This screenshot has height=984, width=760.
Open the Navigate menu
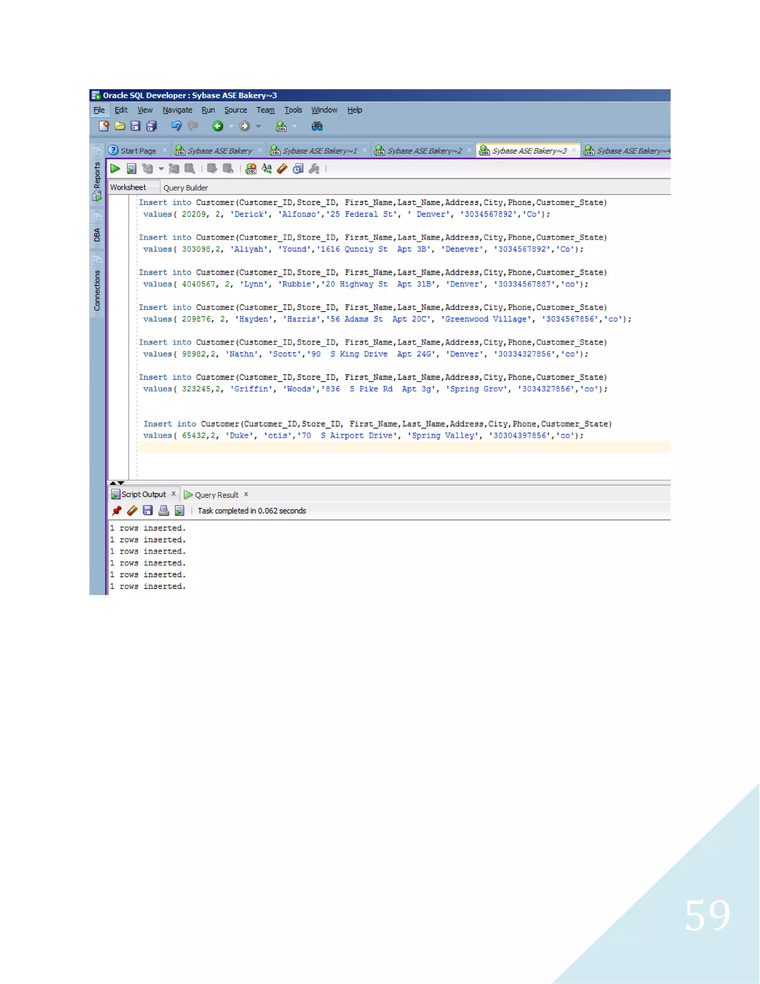point(177,110)
